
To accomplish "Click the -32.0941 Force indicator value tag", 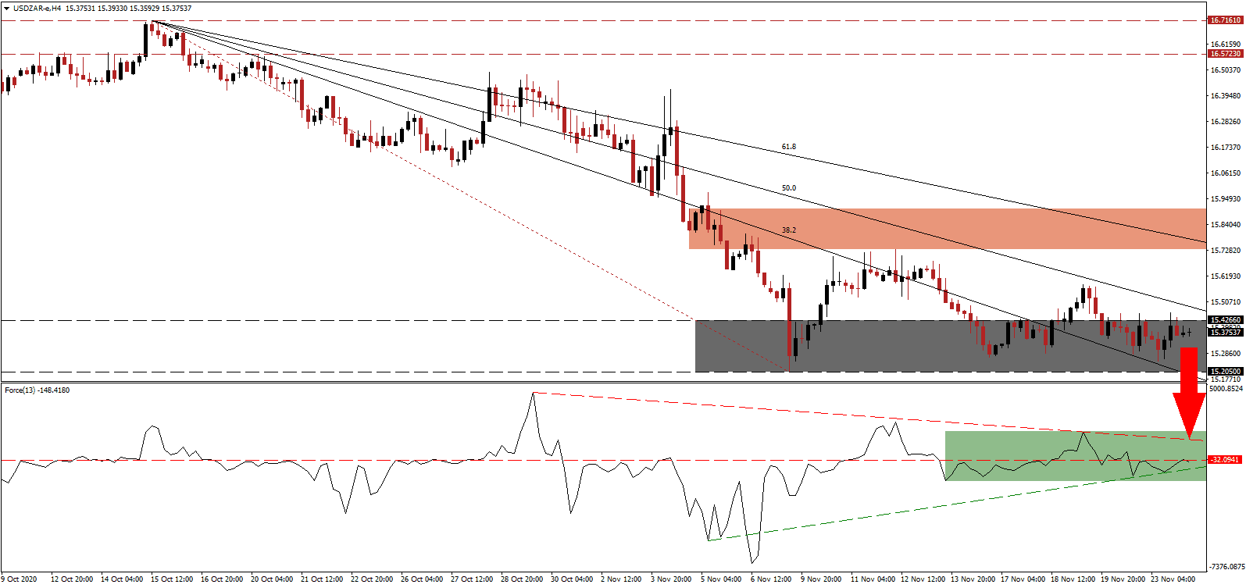I will [1224, 460].
